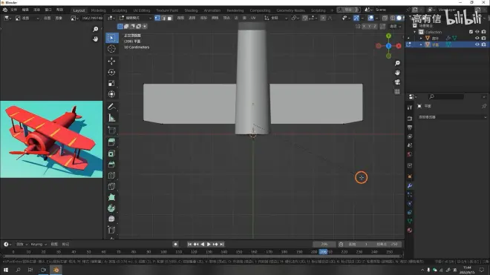This screenshot has width=490, height=275.
Task: Open the timeline editor type dropdown
Action: point(7,244)
